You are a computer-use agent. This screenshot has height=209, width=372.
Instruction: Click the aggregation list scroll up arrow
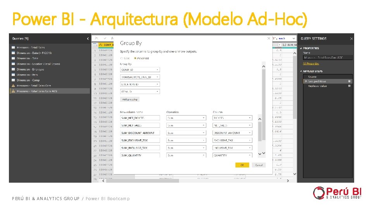coord(260,119)
